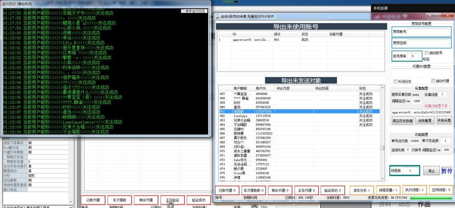Image resolution: width=455 pixels, height=208 pixels.
Task: Click 保存运行日志 button in log window
Action: (x=195, y=11)
